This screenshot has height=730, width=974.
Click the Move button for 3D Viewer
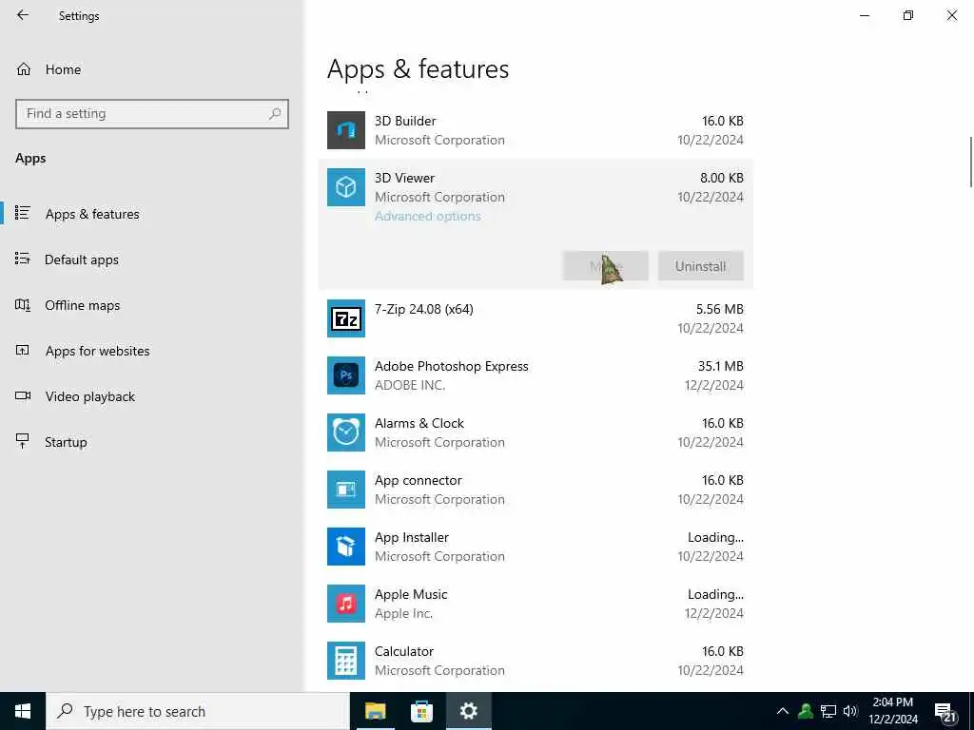coord(606,266)
